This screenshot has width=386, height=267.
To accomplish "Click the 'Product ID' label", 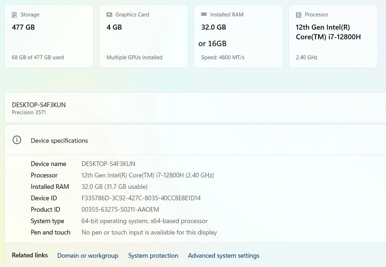I will coord(45,210).
